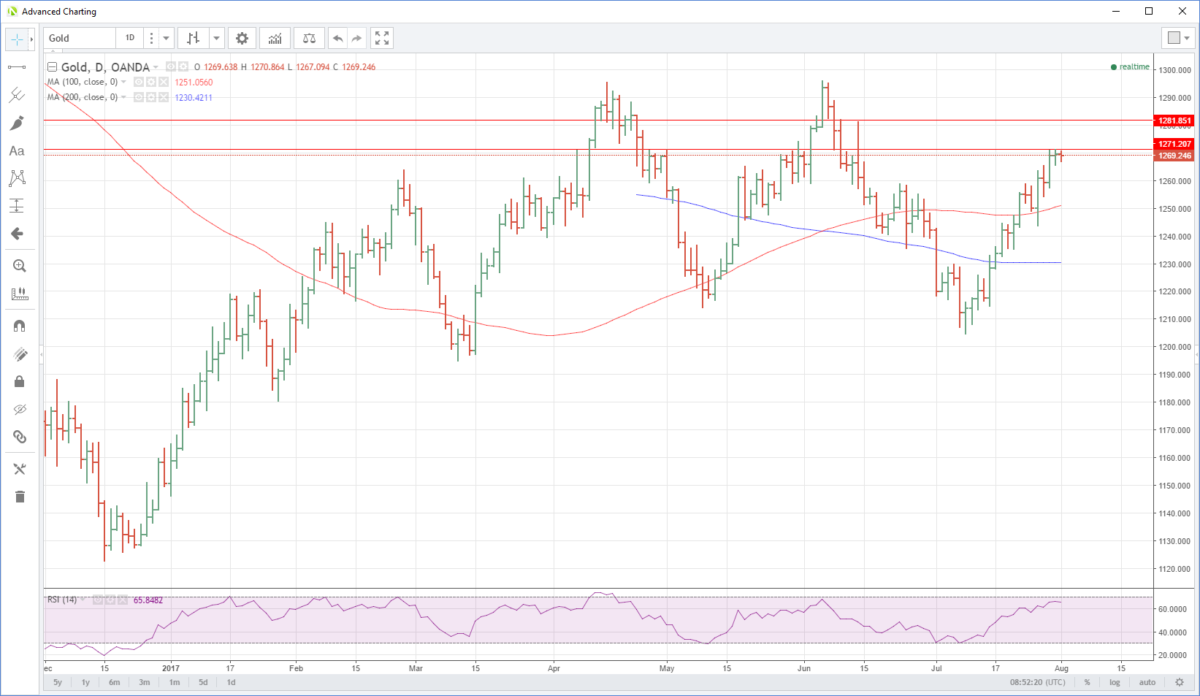Viewport: 1200px width, 696px height.
Task: Open RSI indicator settings gear
Action: coord(110,600)
